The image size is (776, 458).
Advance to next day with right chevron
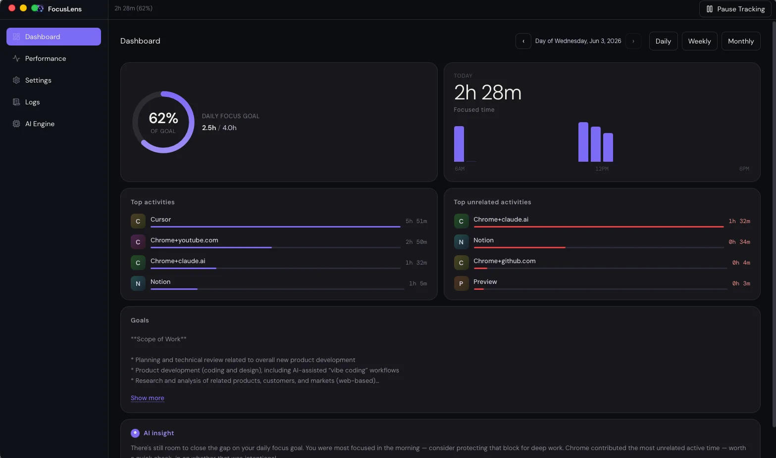coord(633,41)
